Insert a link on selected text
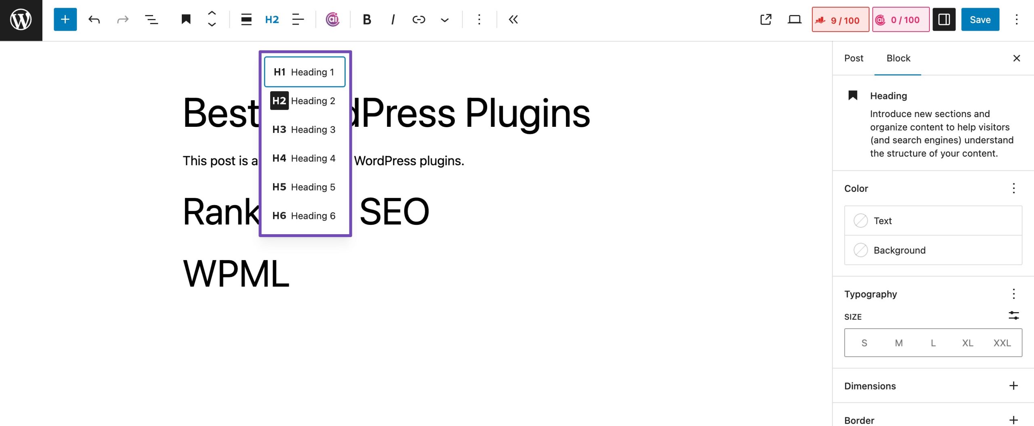The image size is (1034, 426). (x=418, y=19)
